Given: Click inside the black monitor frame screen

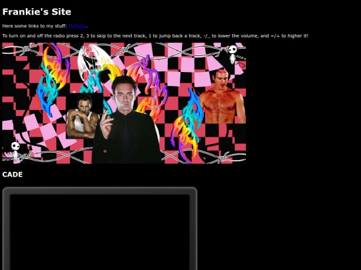Looking at the screenshot, I should (100, 232).
